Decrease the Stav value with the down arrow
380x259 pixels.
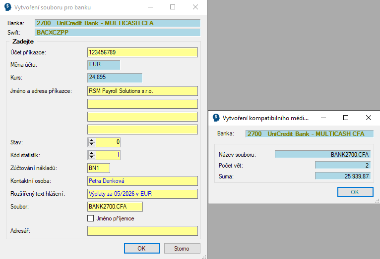coord(91,145)
